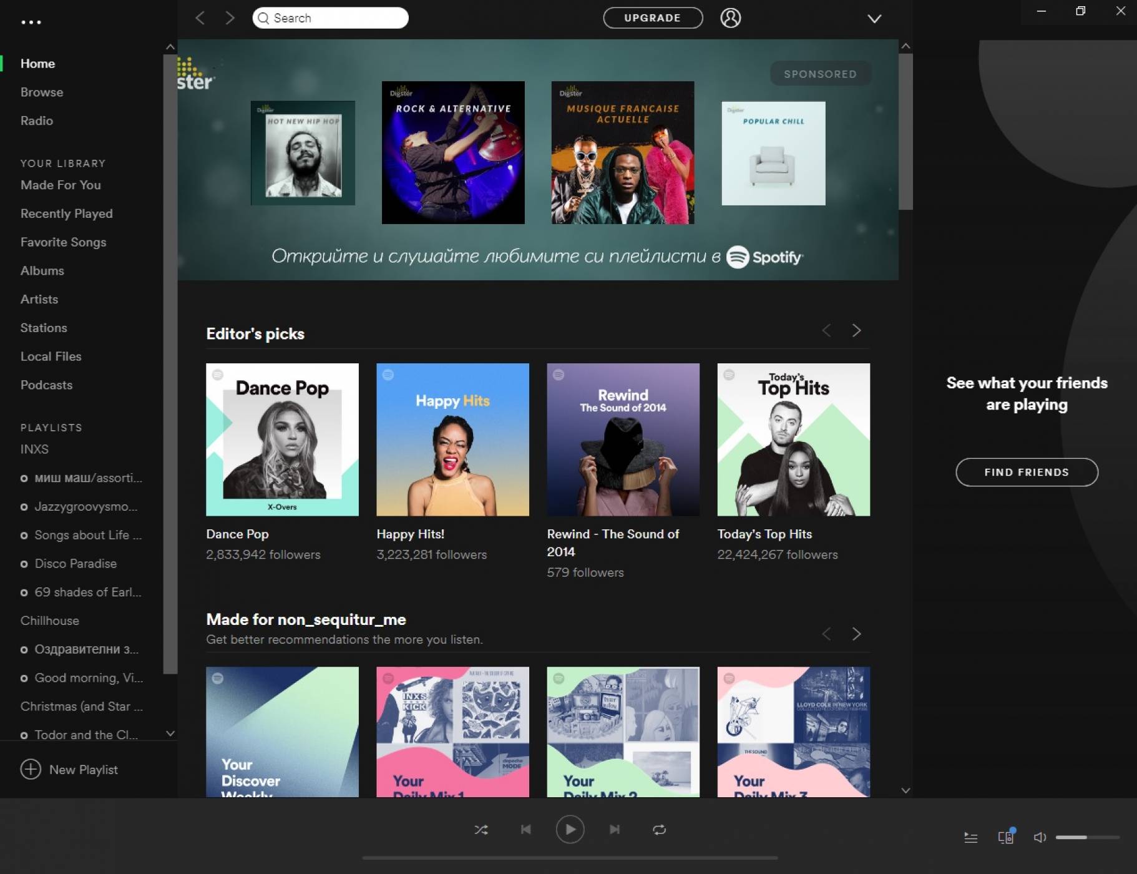The height and width of the screenshot is (874, 1137).
Task: Go to the previous track
Action: [525, 830]
